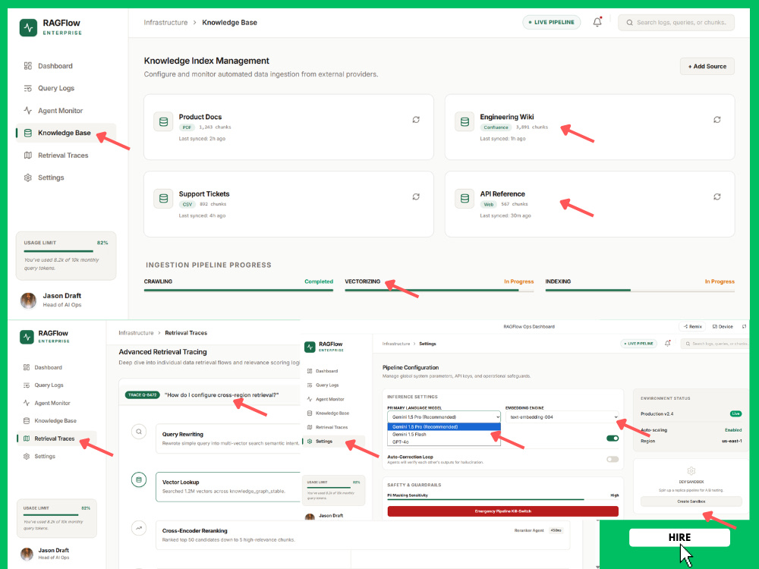Click search field in Settings window
The image size is (759, 569).
click(x=715, y=344)
